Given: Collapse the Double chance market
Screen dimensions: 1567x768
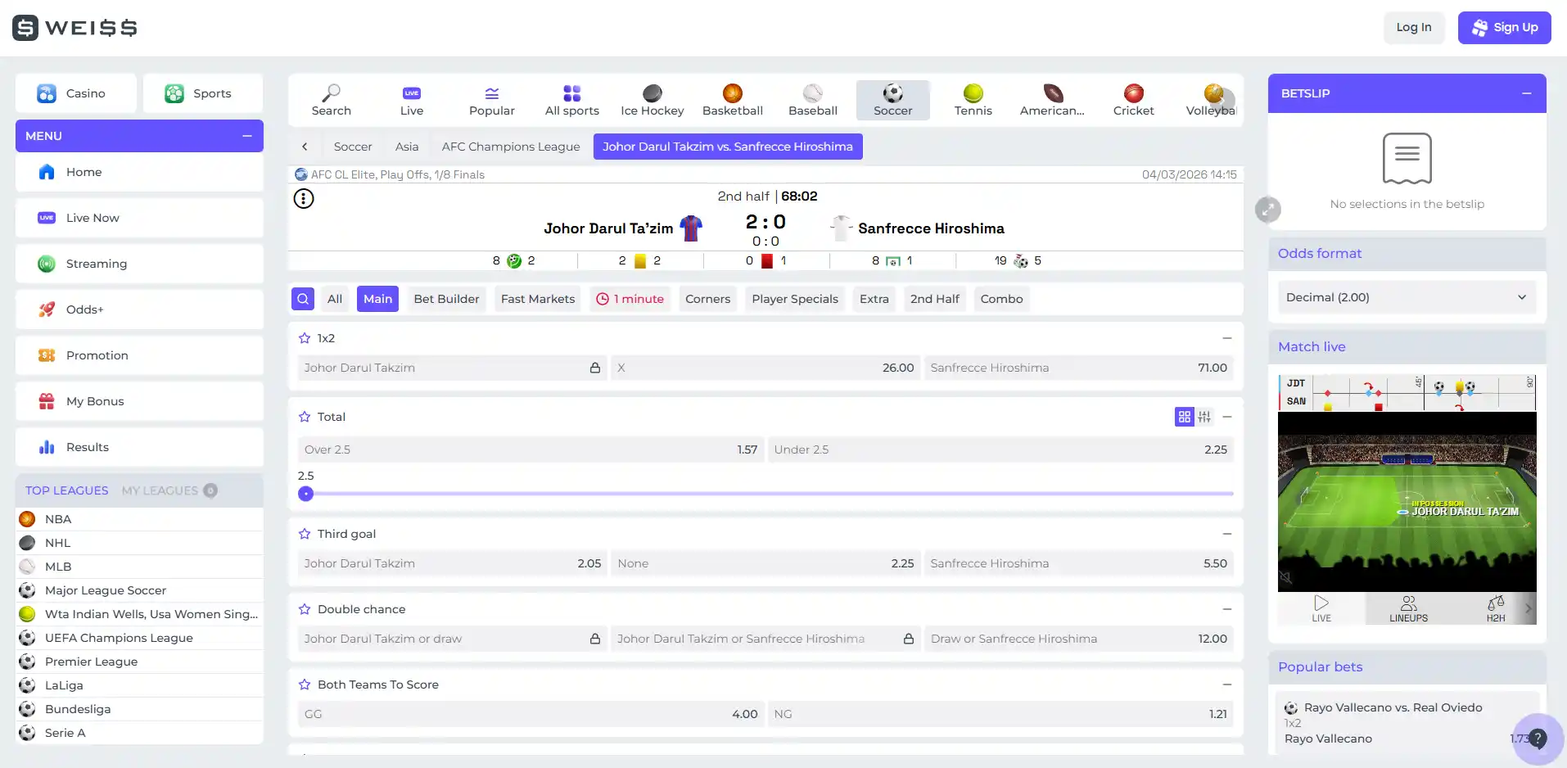Looking at the screenshot, I should pyautogui.click(x=1226, y=609).
